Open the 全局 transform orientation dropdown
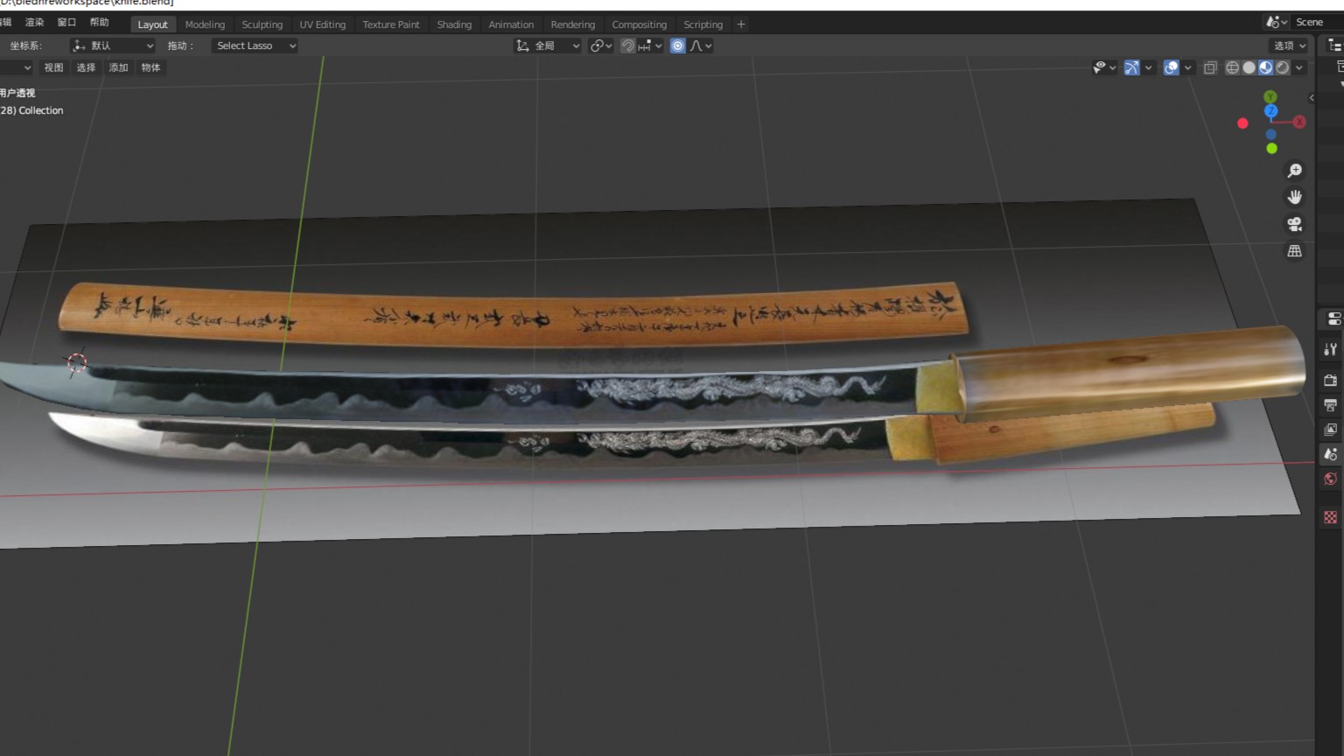 548,45
